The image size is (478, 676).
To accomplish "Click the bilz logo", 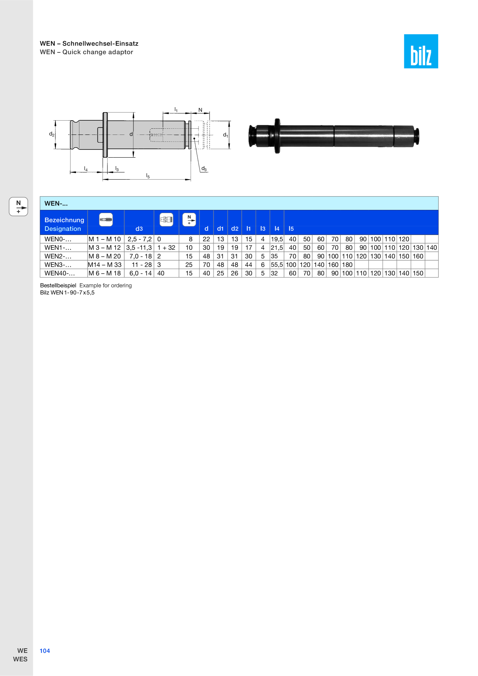I will (421, 51).
